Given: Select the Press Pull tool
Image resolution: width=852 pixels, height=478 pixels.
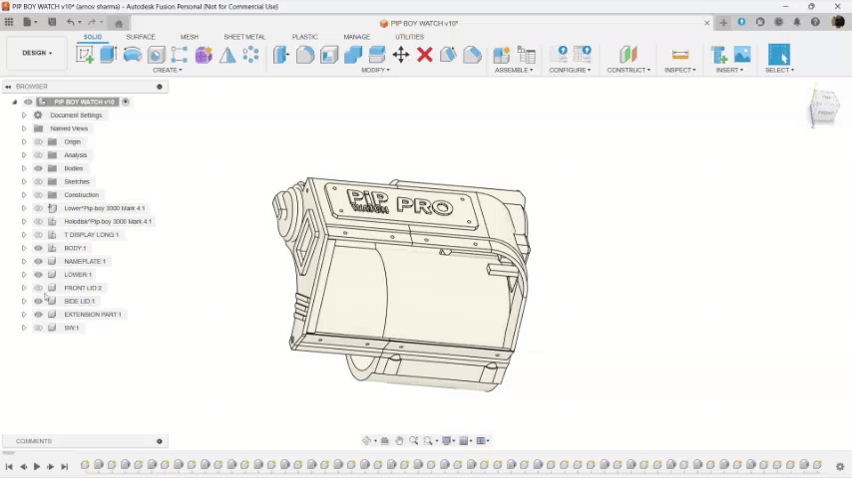Looking at the screenshot, I should click(281, 54).
